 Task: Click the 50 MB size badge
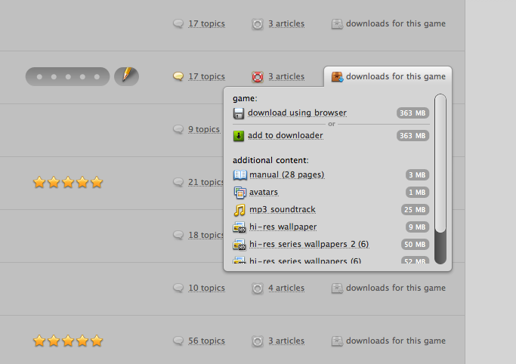click(x=415, y=245)
